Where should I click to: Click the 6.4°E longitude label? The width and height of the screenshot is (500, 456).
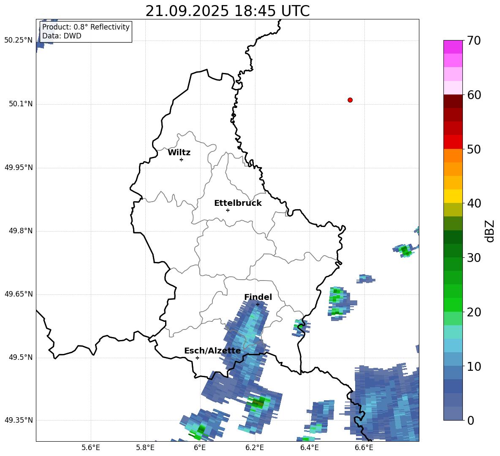click(x=309, y=448)
